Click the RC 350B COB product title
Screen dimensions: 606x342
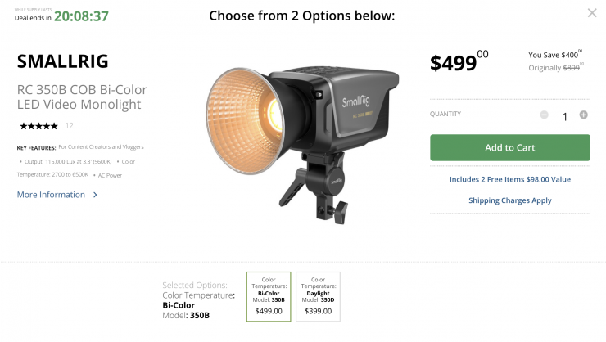tap(82, 97)
